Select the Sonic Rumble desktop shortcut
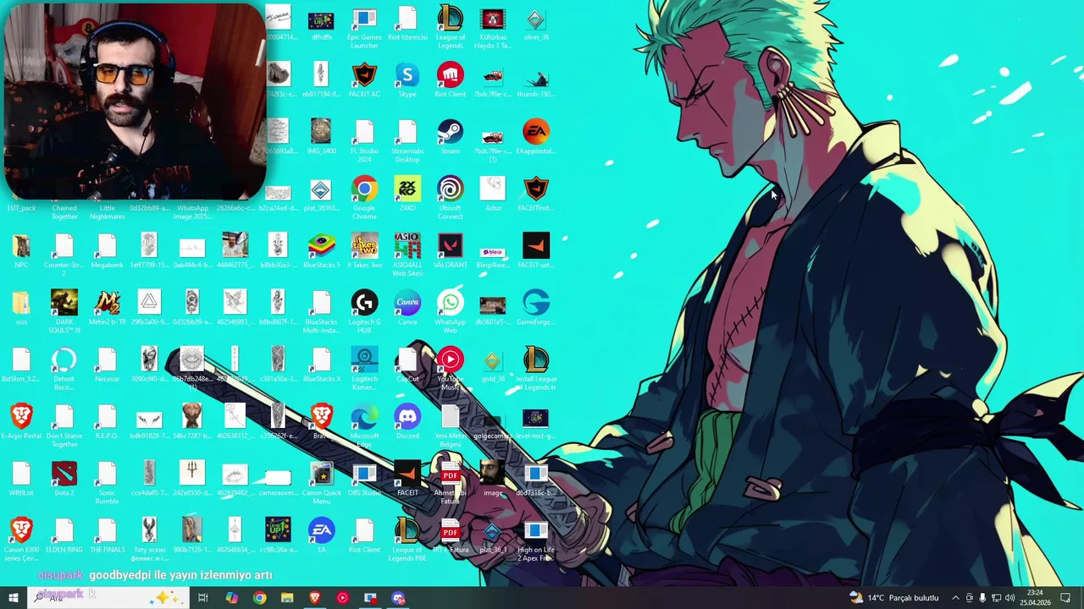Screen dimensions: 1084x609 107,482
